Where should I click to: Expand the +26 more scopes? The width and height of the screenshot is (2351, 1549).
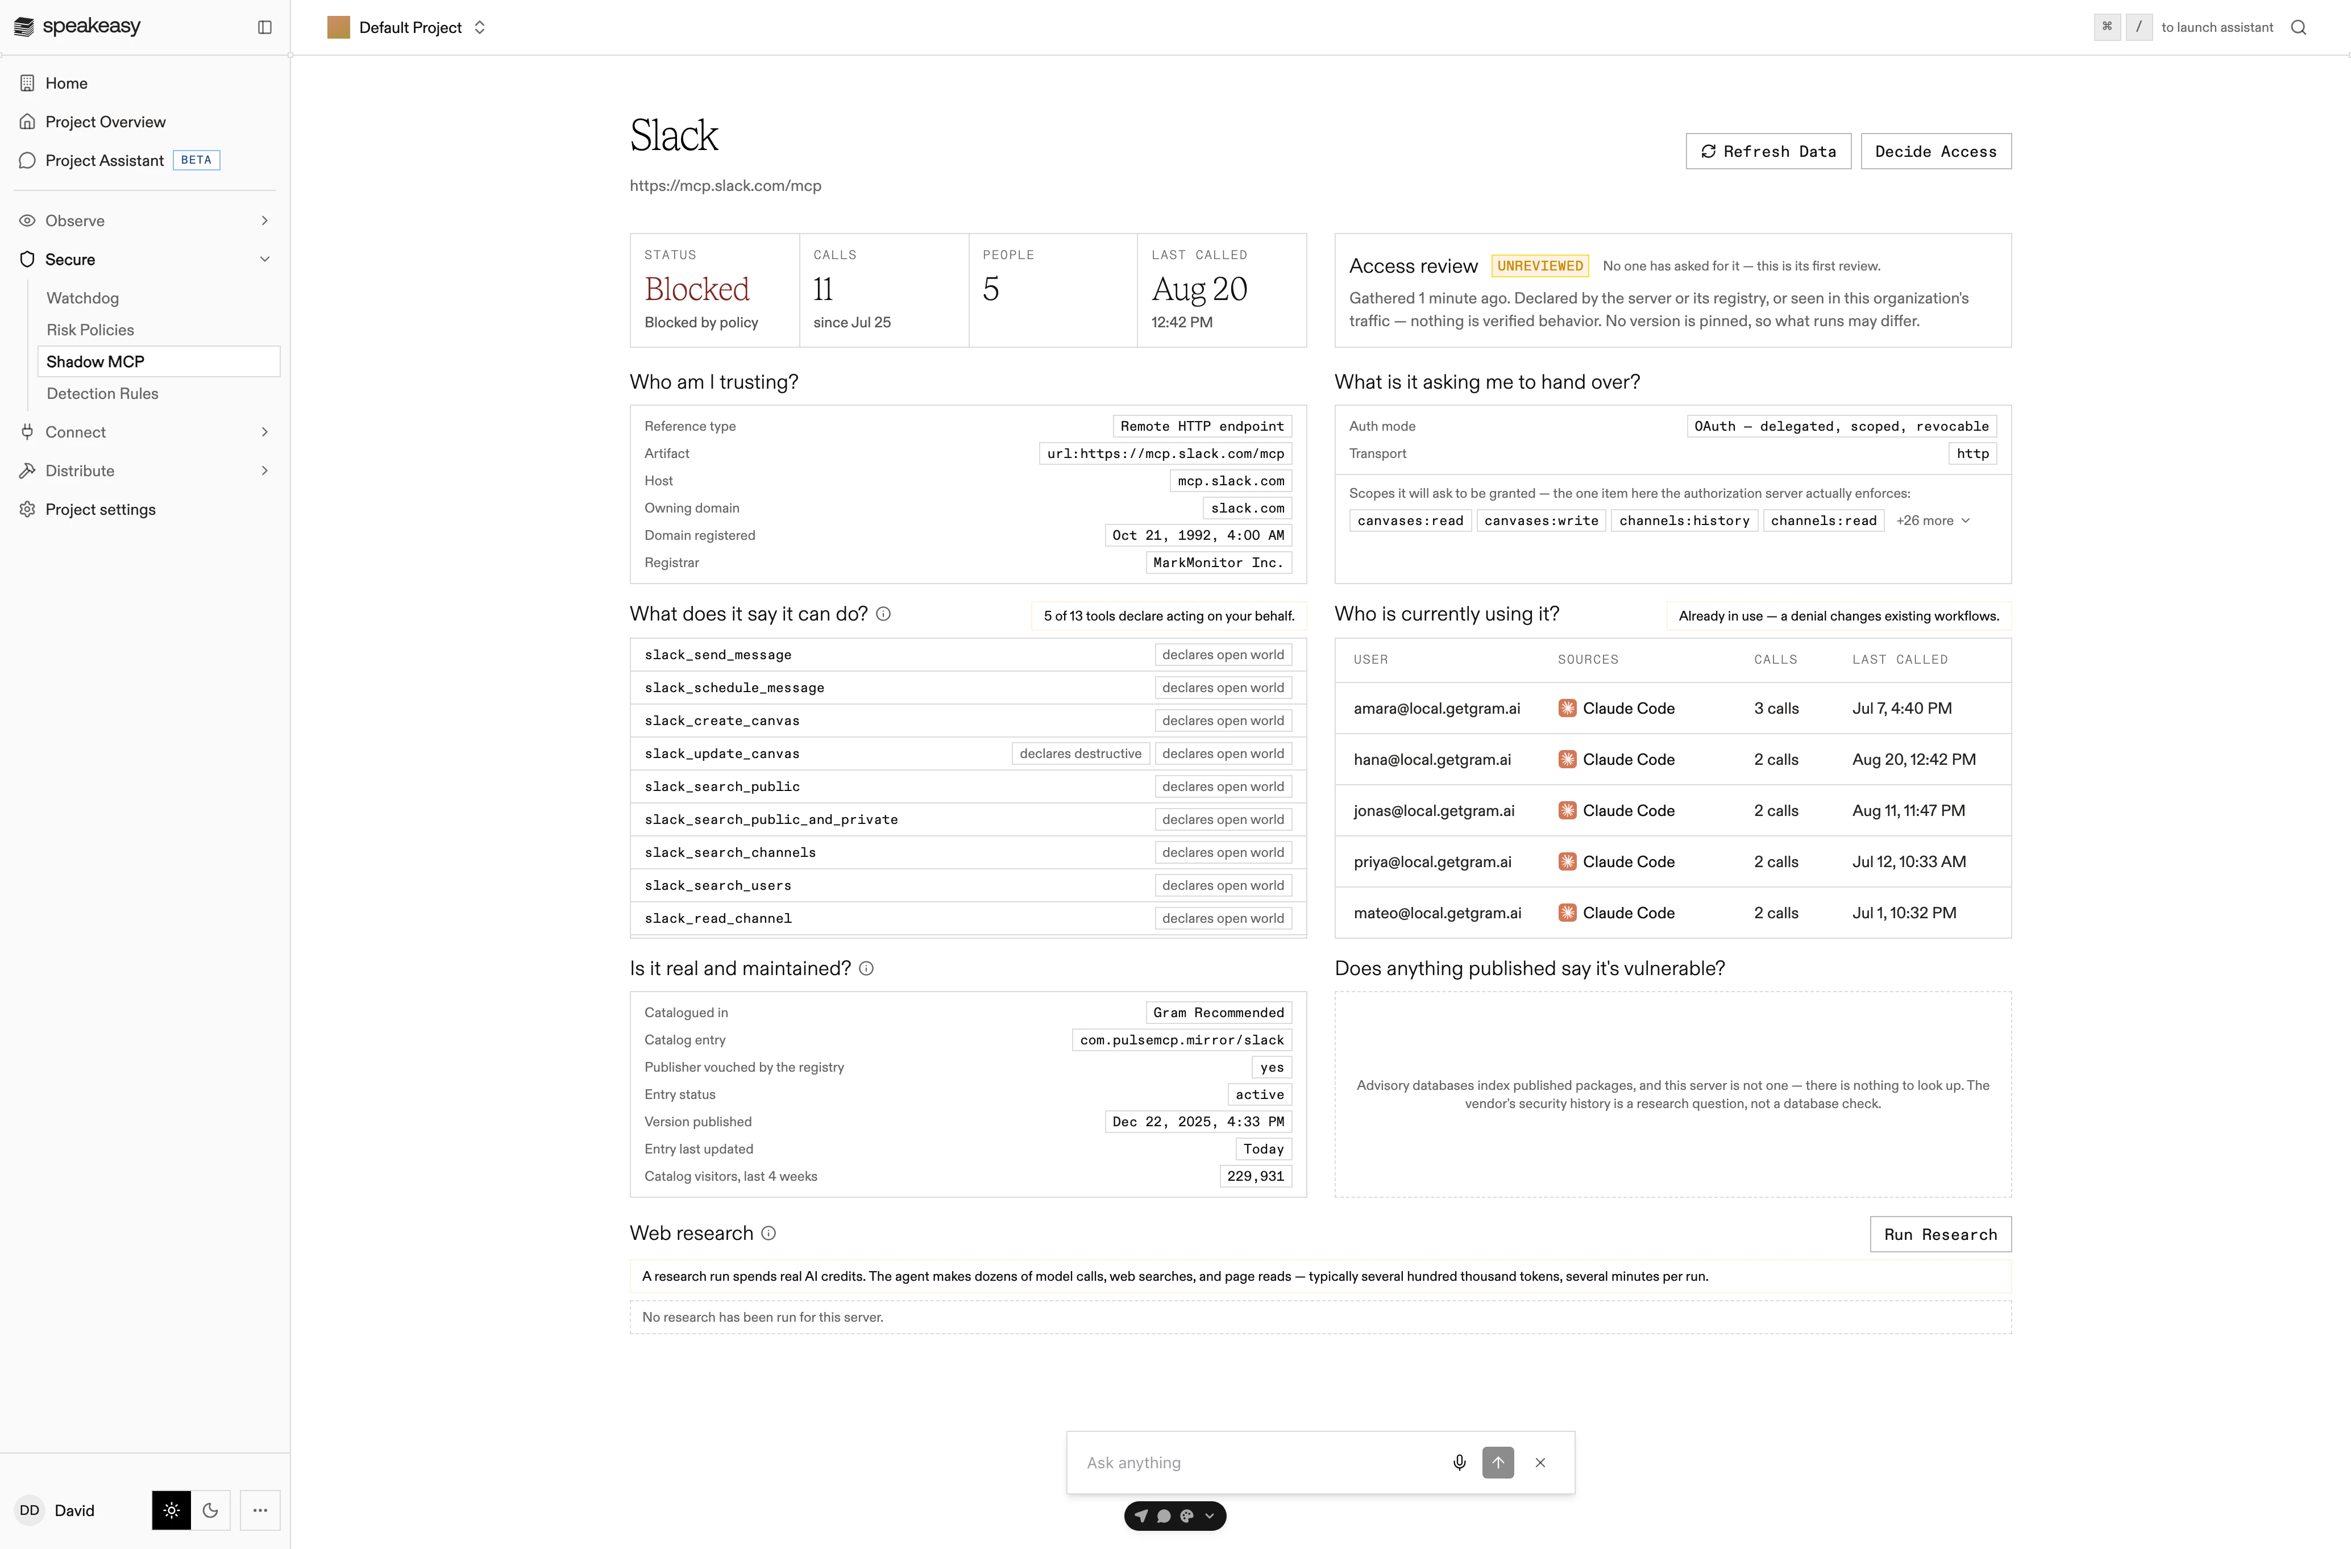pyautogui.click(x=1933, y=521)
